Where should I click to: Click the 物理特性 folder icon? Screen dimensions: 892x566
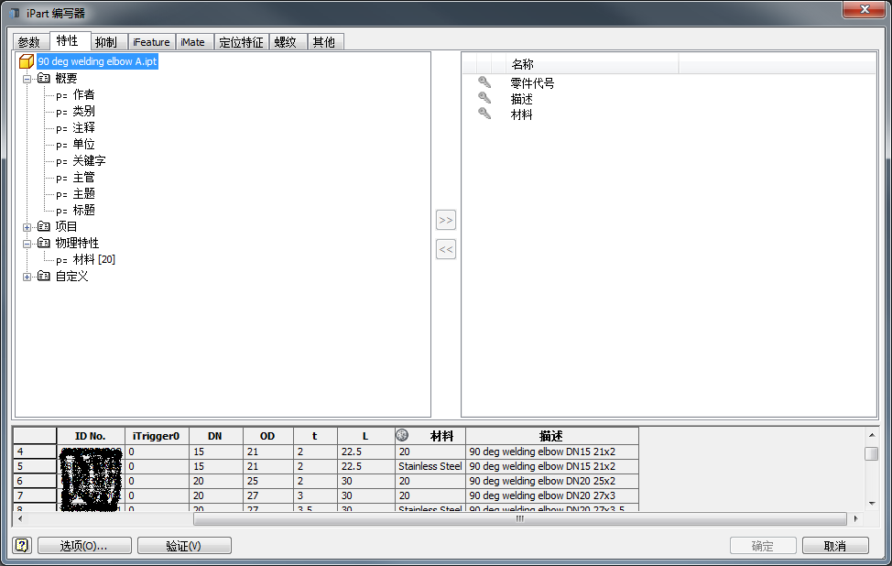(44, 244)
